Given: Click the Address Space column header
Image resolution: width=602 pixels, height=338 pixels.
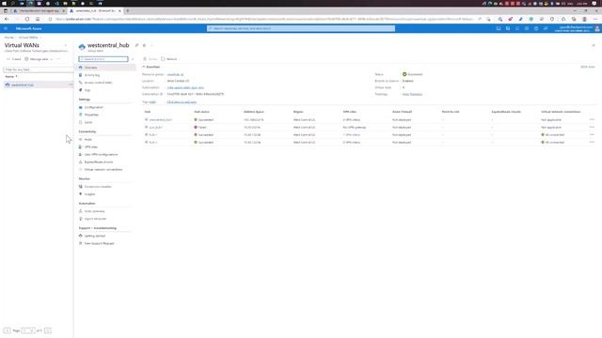Looking at the screenshot, I should click(254, 112).
